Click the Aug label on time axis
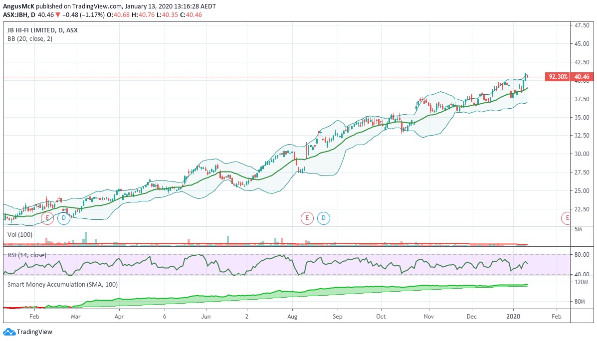The width and height of the screenshot is (597, 341). click(292, 316)
